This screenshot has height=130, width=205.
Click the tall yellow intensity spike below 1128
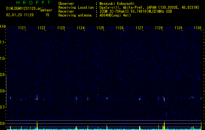pyautogui.click(x=164, y=125)
